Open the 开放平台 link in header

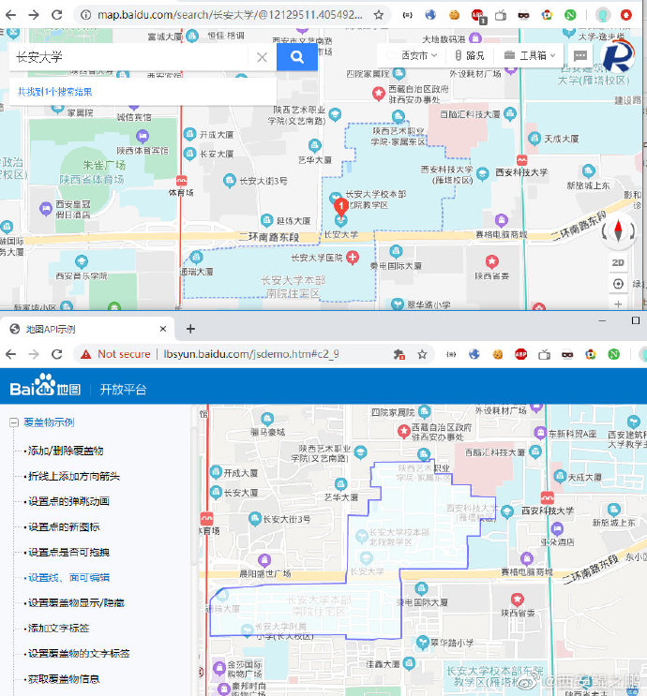click(123, 390)
